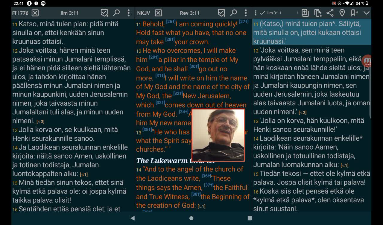
Task: Close the FI'1776 Bible pane
Action: click(35, 13)
